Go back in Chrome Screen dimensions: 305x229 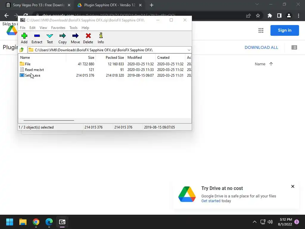[7, 16]
